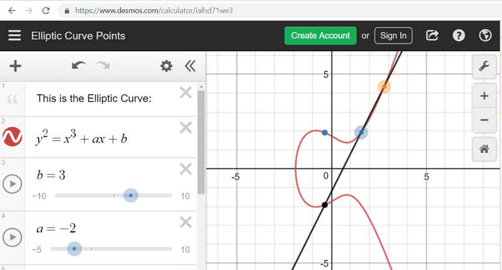This screenshot has width=502, height=270.
Task: Open the Desmos hamburger menu
Action: click(x=14, y=36)
